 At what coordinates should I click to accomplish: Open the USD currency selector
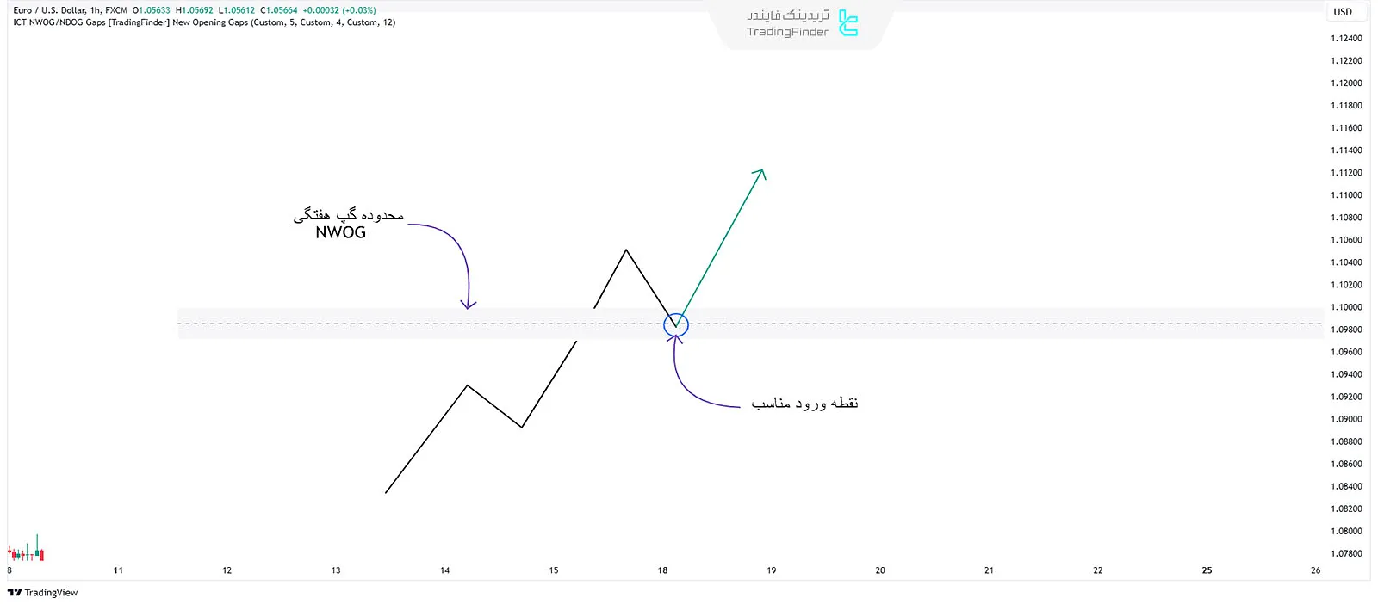coord(1344,12)
